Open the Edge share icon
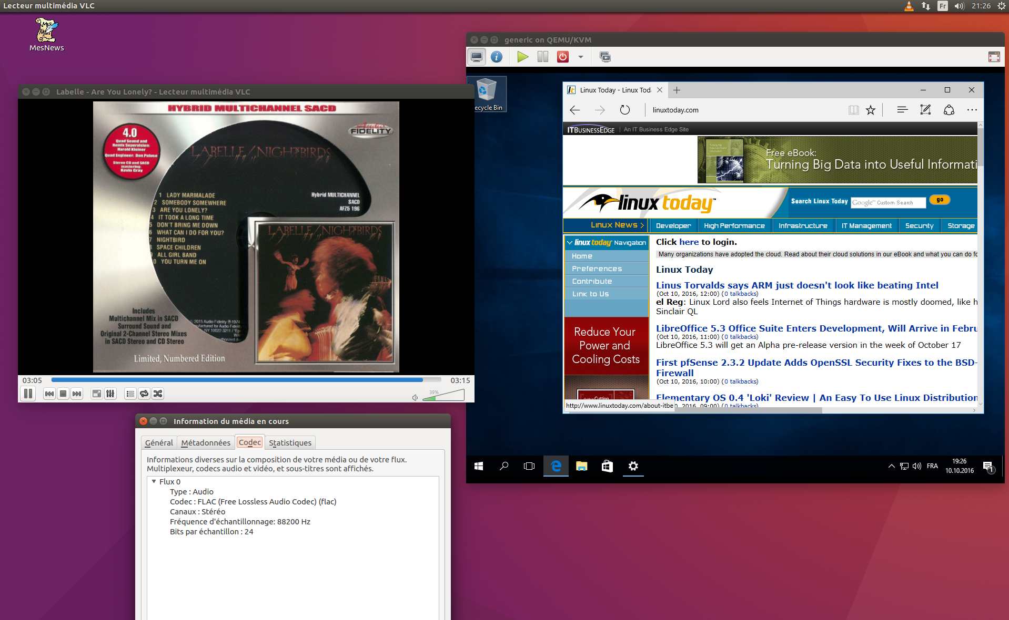This screenshot has height=620, width=1009. (x=949, y=110)
